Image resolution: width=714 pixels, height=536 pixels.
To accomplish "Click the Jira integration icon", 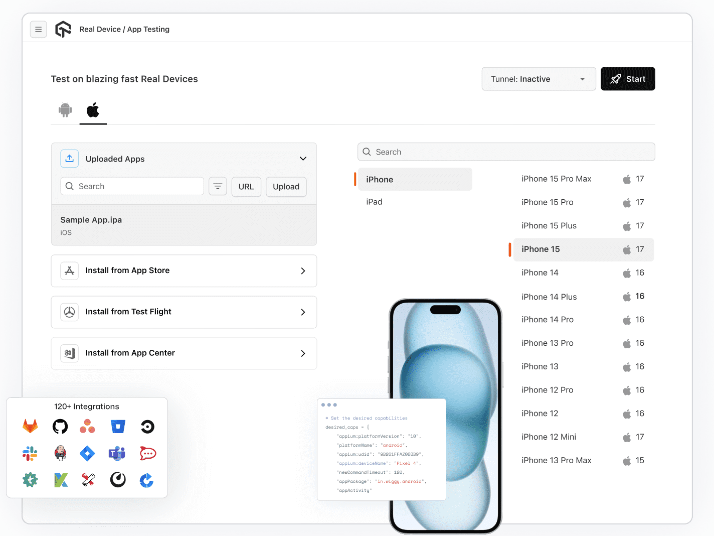I will [x=87, y=453].
